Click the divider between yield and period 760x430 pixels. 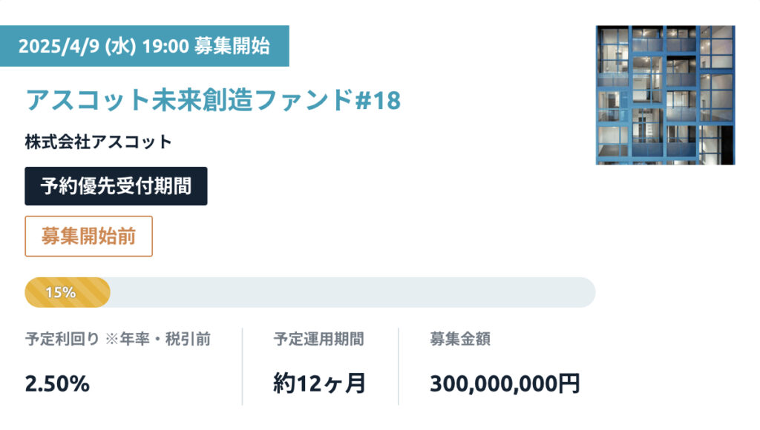[x=243, y=366]
